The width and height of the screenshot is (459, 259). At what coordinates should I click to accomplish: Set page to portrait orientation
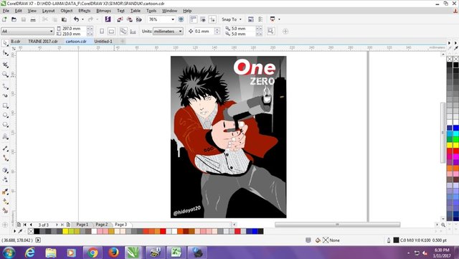coord(102,32)
